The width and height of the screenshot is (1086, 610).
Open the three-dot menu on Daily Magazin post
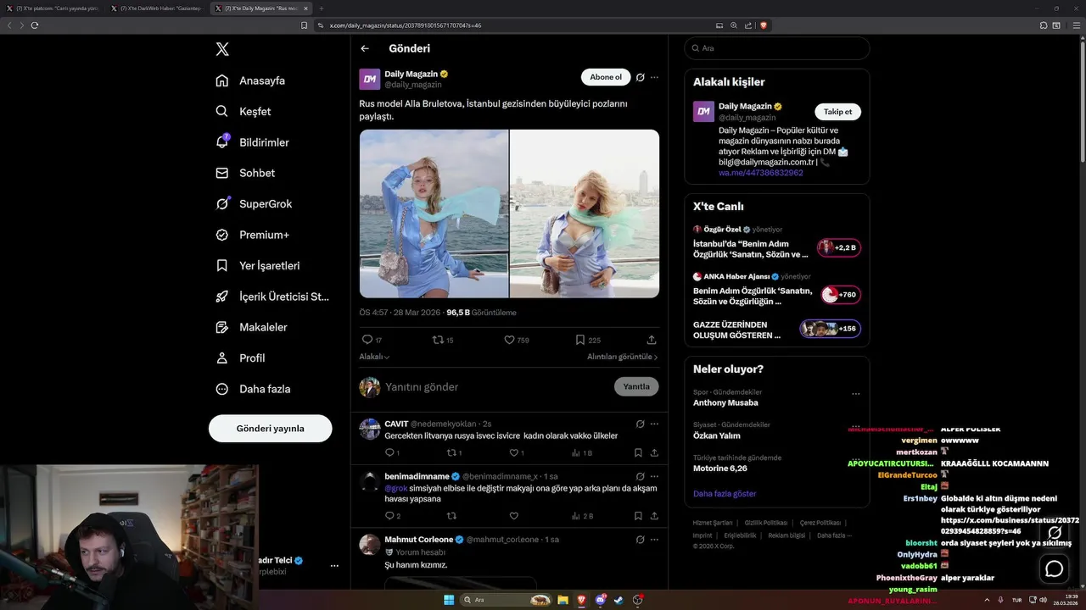654,77
